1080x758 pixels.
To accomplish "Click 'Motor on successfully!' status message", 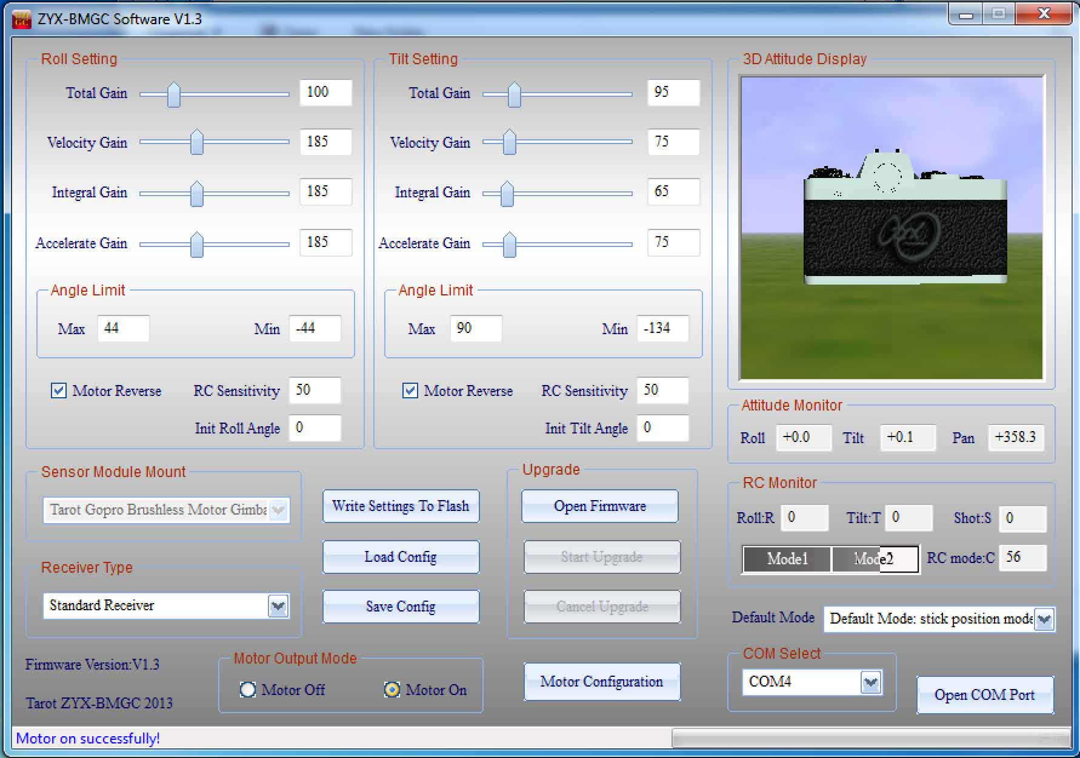I will (x=88, y=739).
